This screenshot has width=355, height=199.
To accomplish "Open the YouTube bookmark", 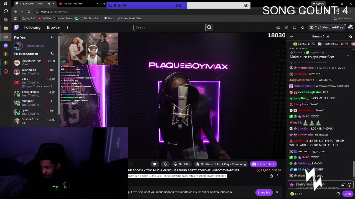I will 45,19.
